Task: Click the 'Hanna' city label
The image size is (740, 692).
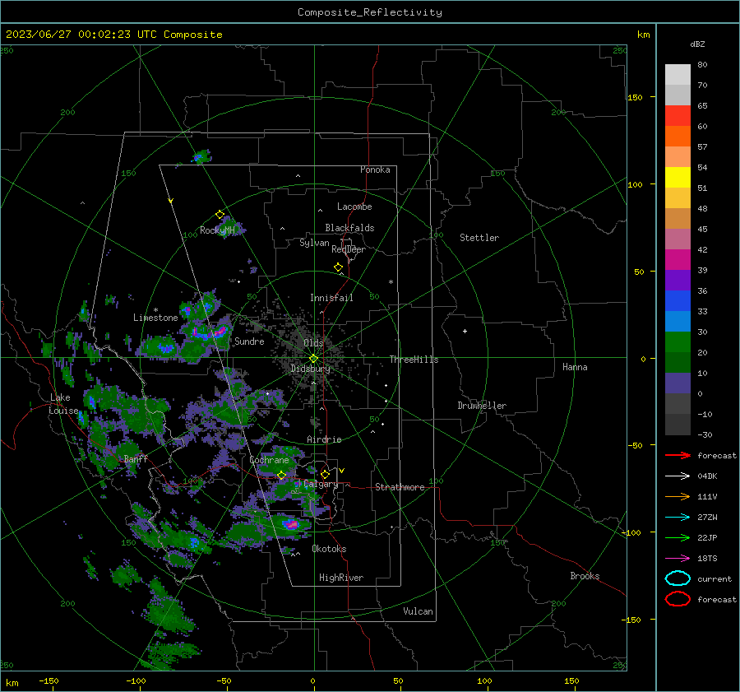Action: tap(575, 367)
